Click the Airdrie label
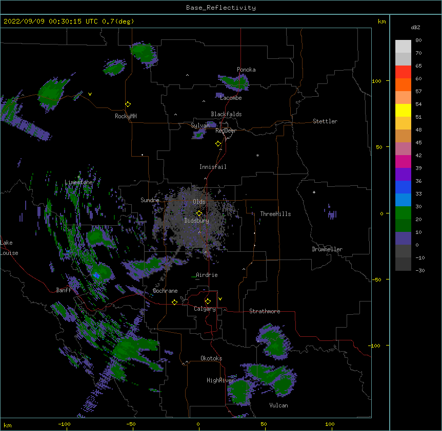 (207, 275)
